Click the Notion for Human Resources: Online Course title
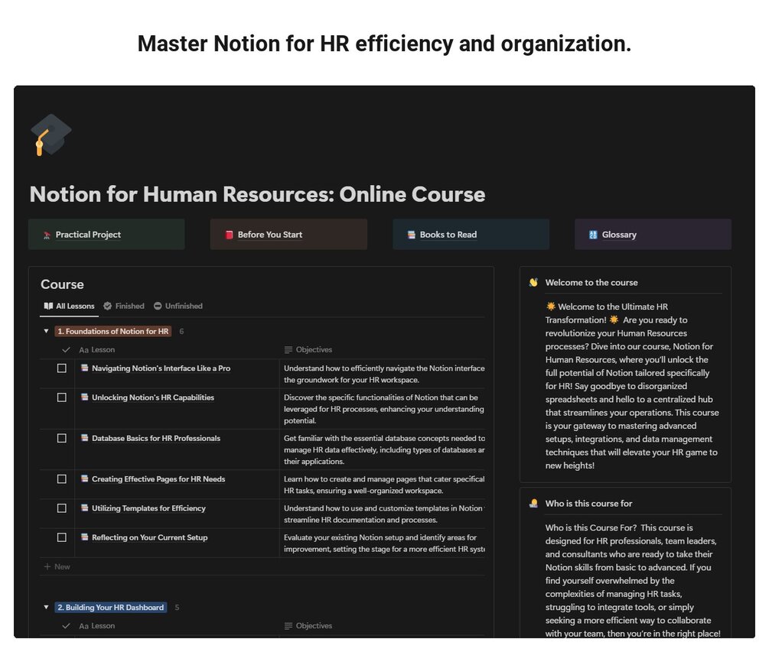The image size is (769, 652). pyautogui.click(x=257, y=194)
